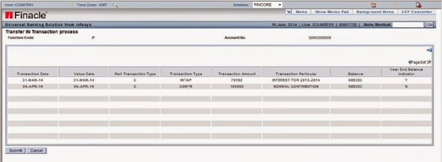Click the Transaction Date column header
Viewport: 442px width, 162px height.
pos(33,72)
